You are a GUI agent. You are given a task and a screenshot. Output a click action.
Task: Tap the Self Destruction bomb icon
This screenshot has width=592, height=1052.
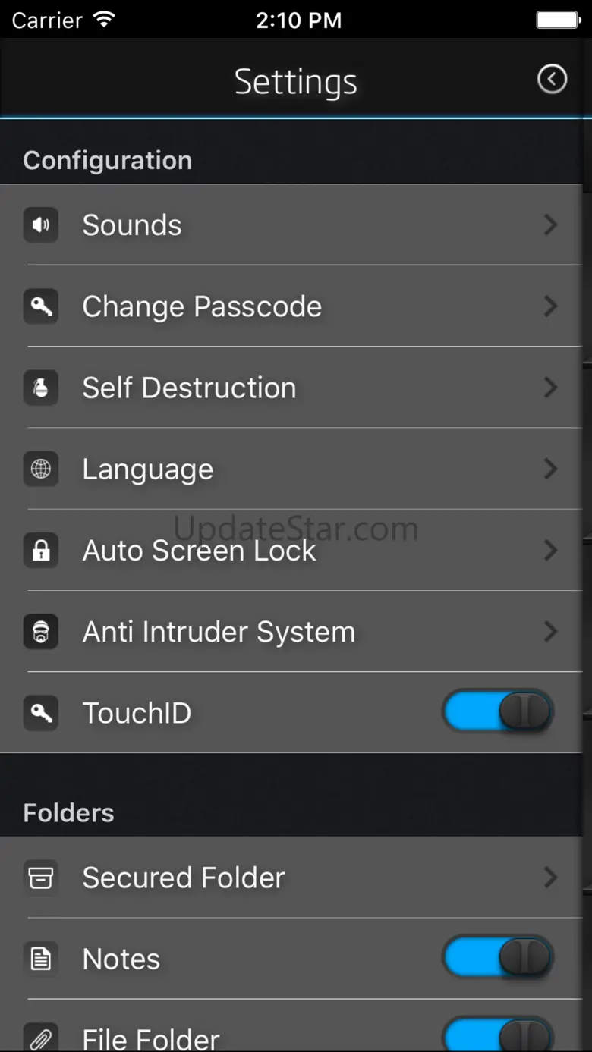click(x=41, y=388)
